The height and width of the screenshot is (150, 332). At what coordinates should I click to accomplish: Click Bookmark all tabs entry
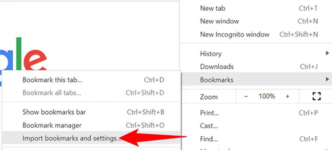point(51,93)
